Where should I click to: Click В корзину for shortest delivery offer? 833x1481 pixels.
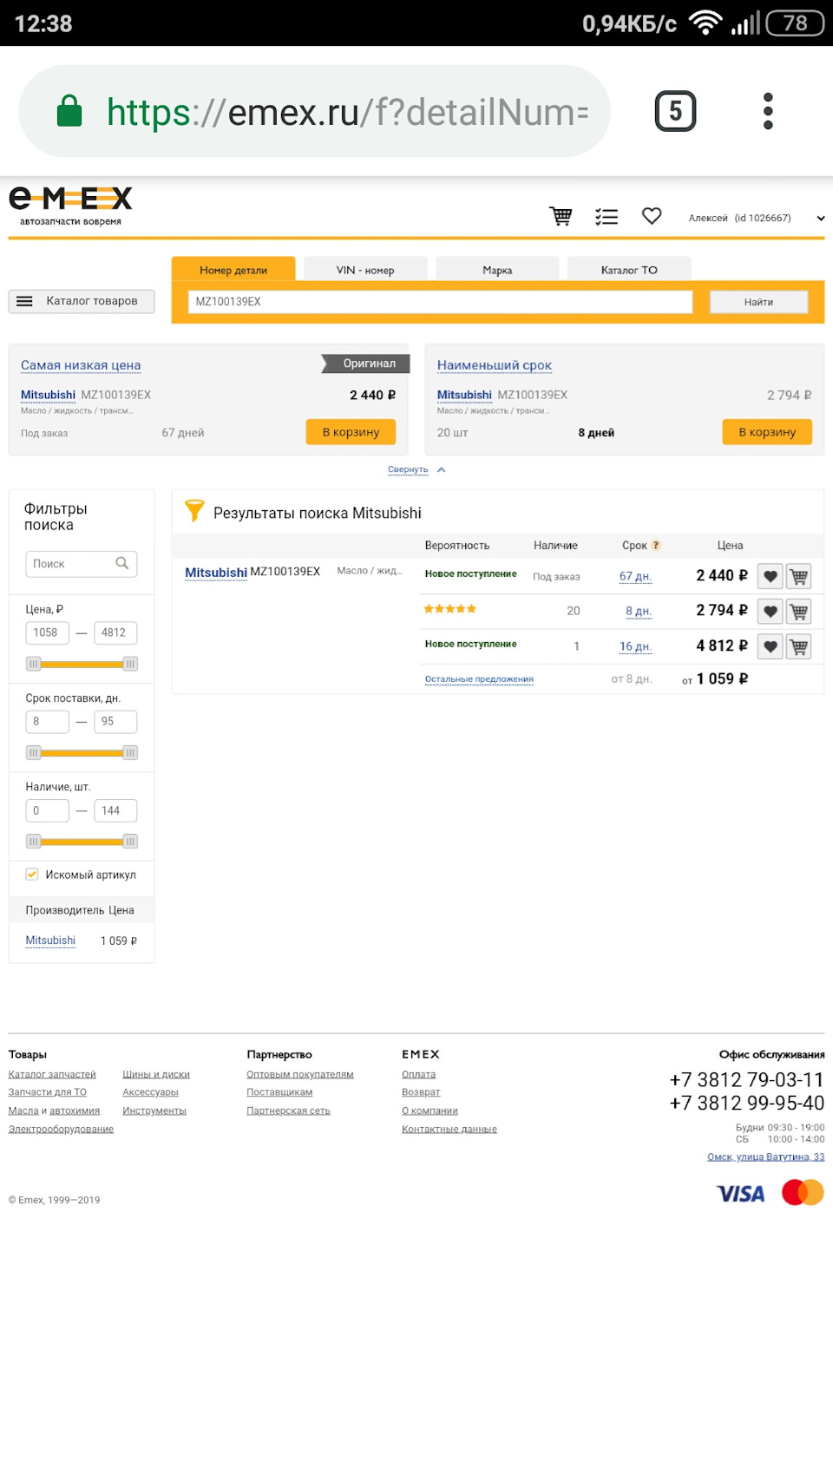[x=767, y=432]
